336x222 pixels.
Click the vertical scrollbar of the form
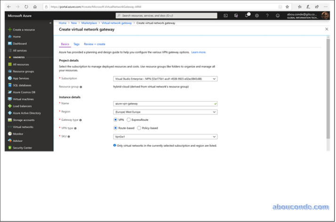(x=328, y=89)
